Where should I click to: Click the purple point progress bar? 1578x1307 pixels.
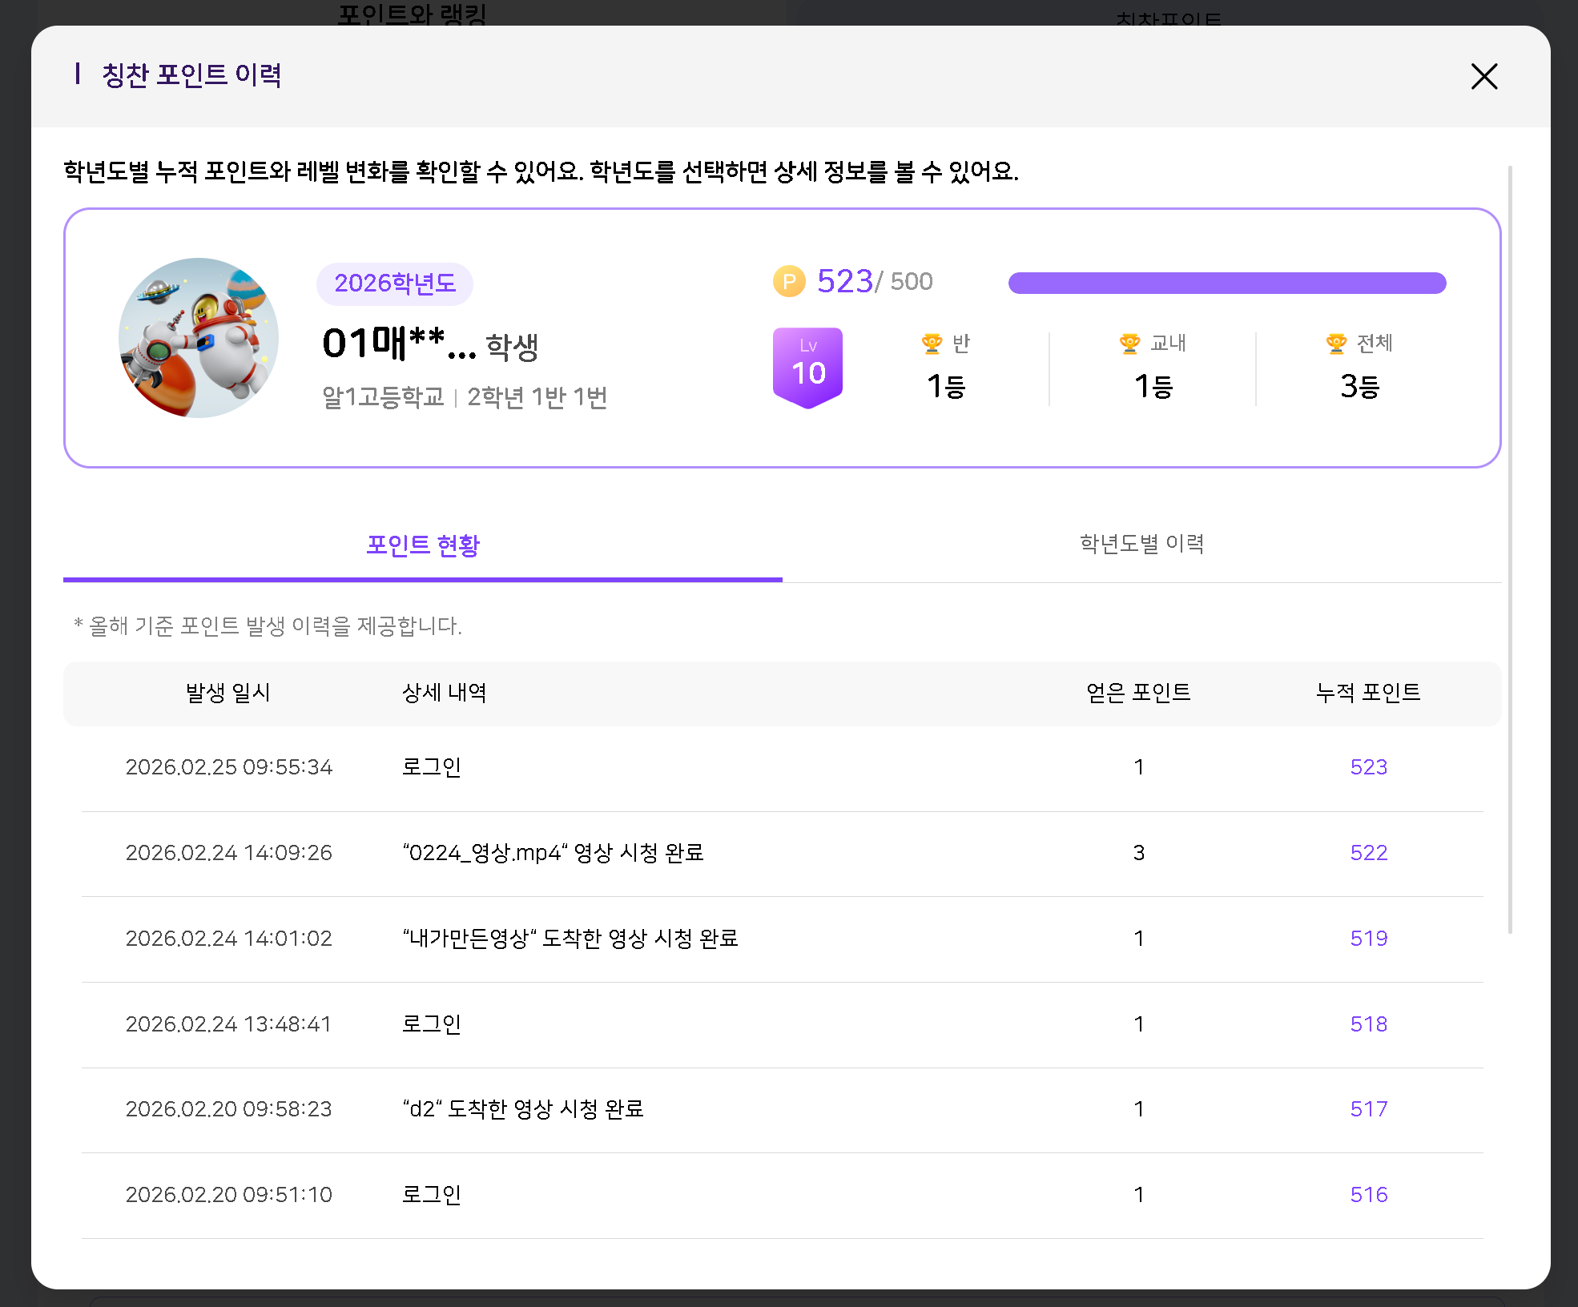1226,283
